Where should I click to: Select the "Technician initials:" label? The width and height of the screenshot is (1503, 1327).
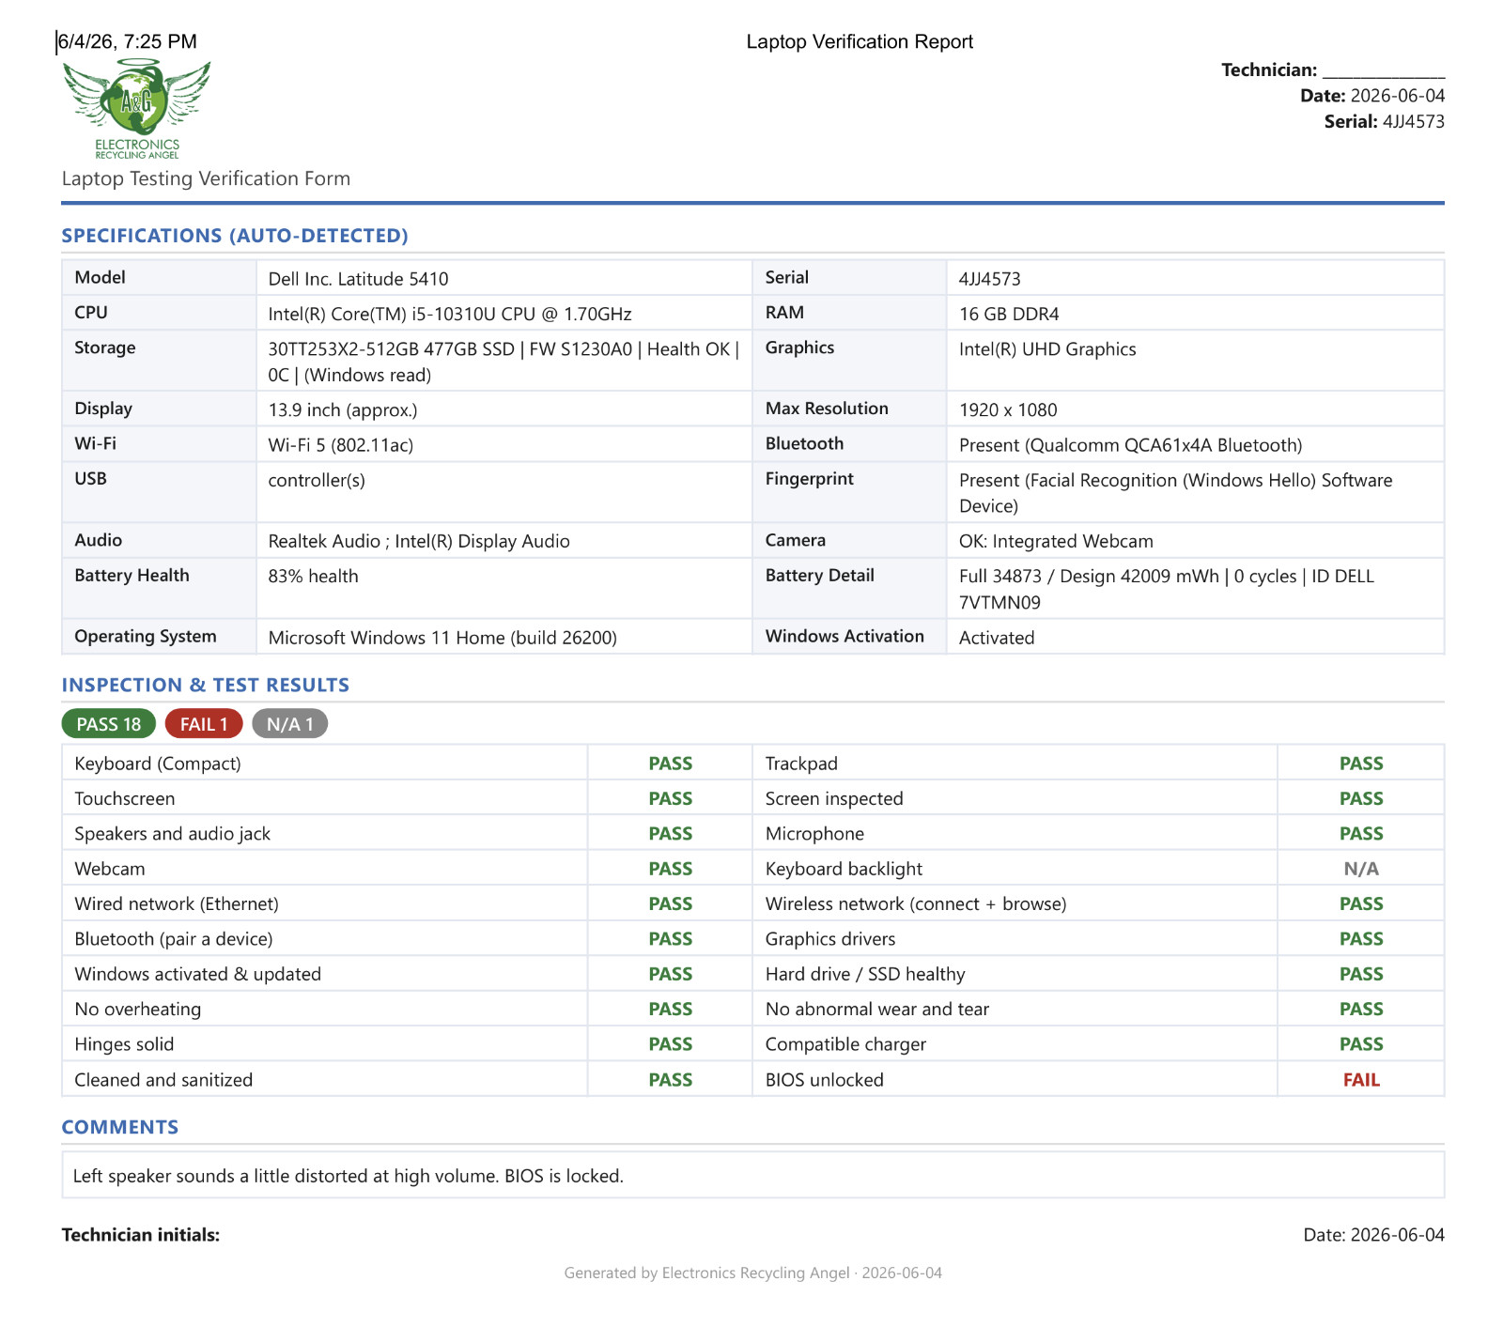(141, 1235)
